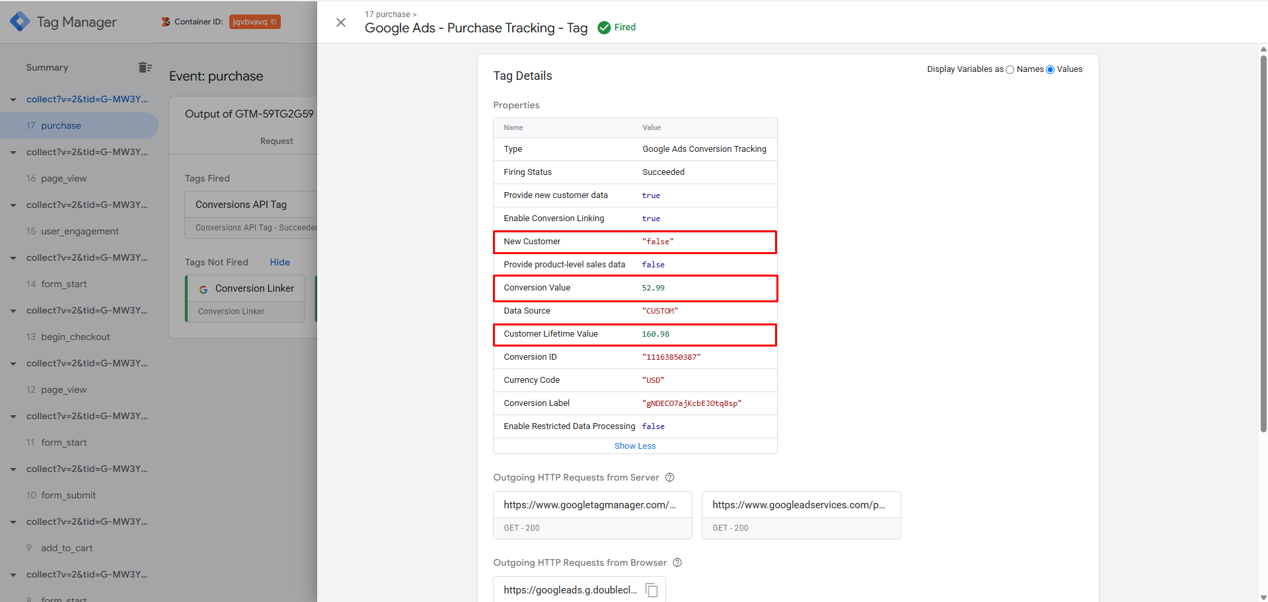Open the Request tab

[276, 141]
